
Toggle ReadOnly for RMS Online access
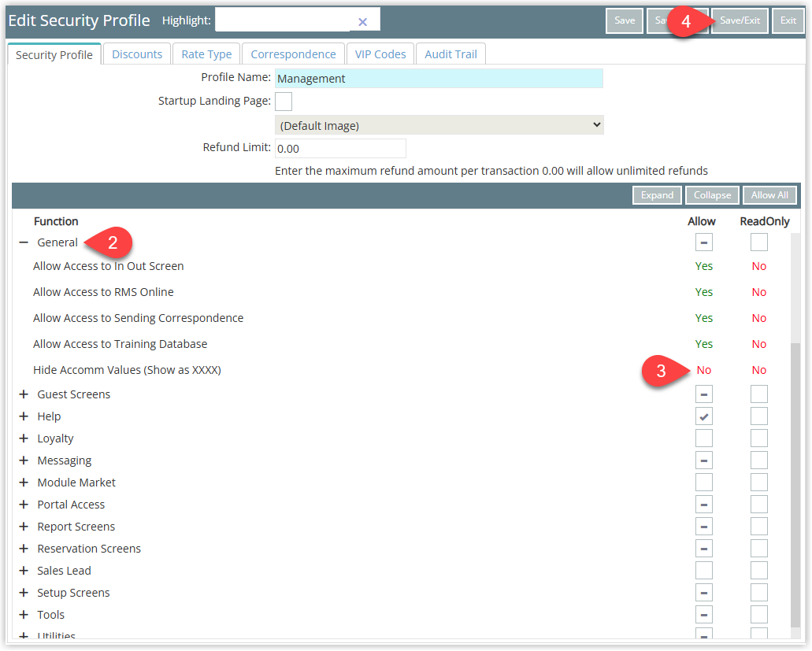click(758, 292)
